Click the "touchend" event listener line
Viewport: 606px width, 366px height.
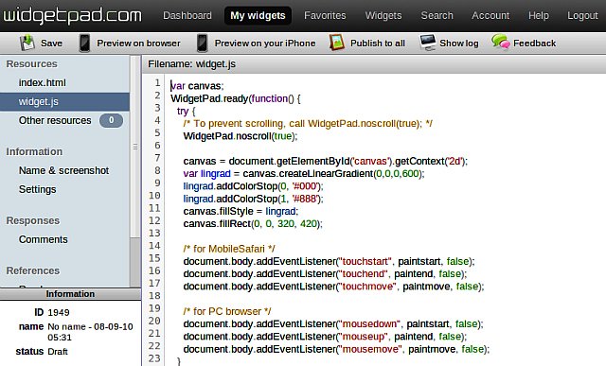point(325,273)
